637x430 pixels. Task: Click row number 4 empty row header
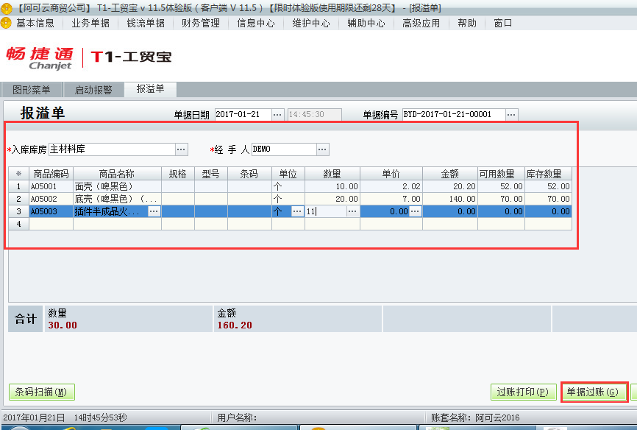[x=18, y=224]
